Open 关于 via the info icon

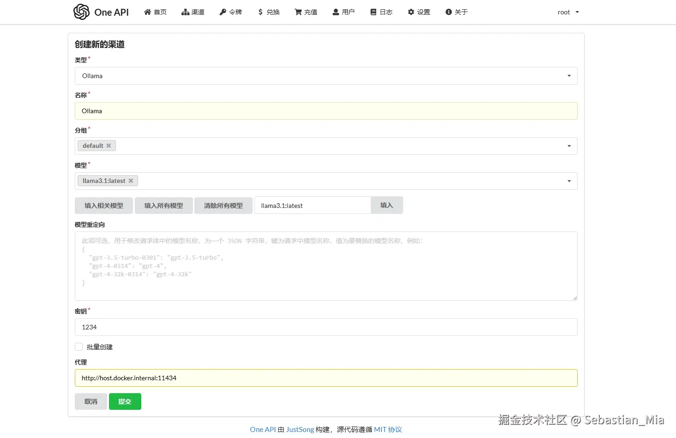point(448,12)
